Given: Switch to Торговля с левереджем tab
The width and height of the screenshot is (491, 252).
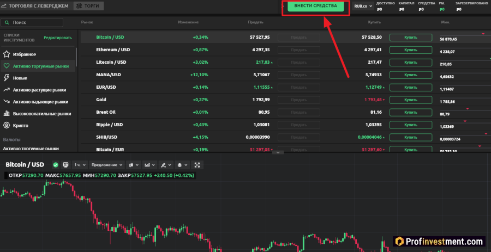Looking at the screenshot, I should (35, 6).
